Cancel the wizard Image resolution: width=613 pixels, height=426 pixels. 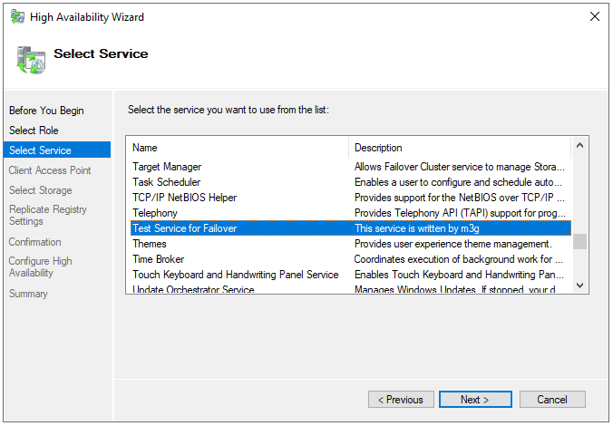coord(552,399)
